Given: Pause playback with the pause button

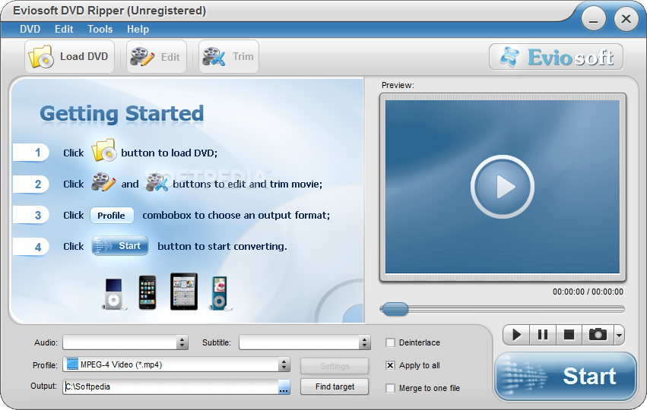Looking at the screenshot, I should point(543,335).
